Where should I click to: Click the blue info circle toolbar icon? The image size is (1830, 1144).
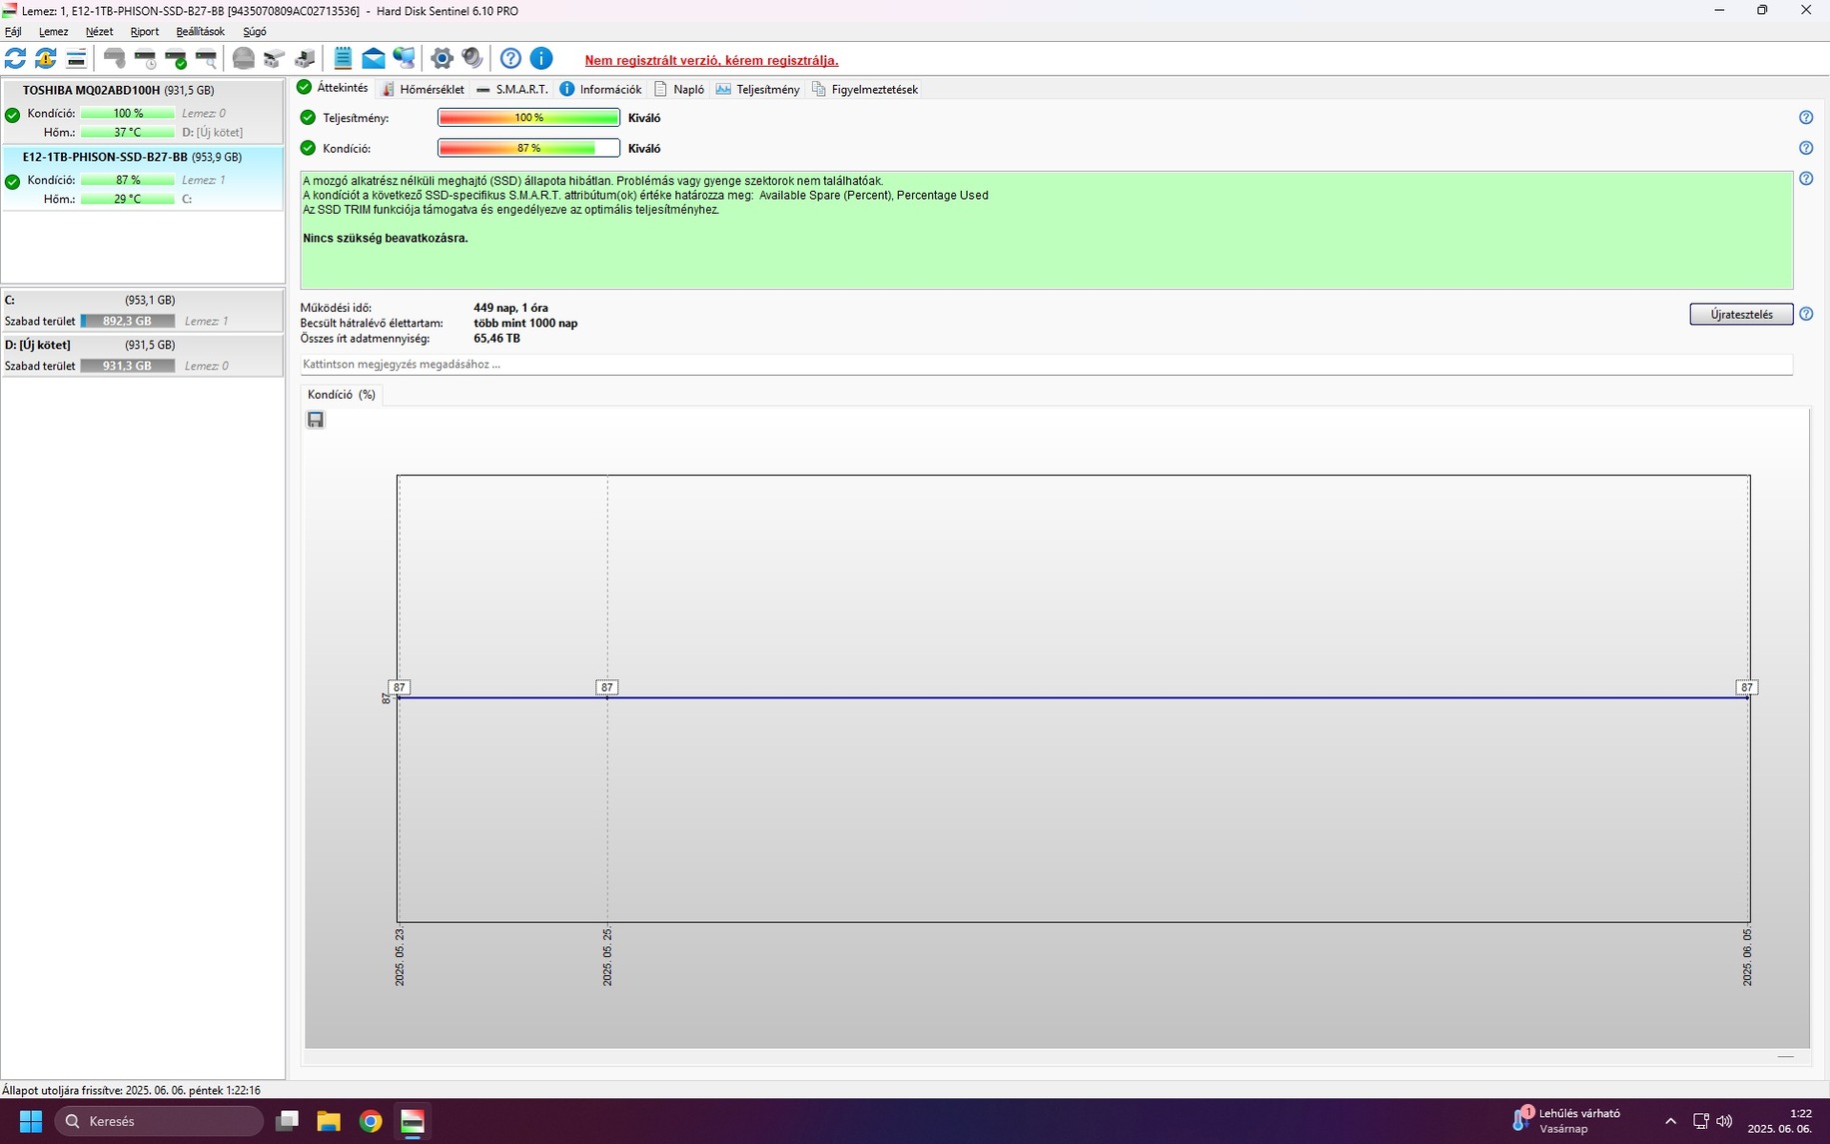(x=541, y=58)
